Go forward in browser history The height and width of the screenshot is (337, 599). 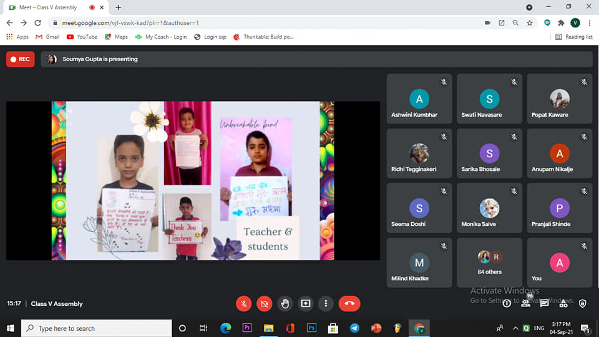(x=24, y=23)
